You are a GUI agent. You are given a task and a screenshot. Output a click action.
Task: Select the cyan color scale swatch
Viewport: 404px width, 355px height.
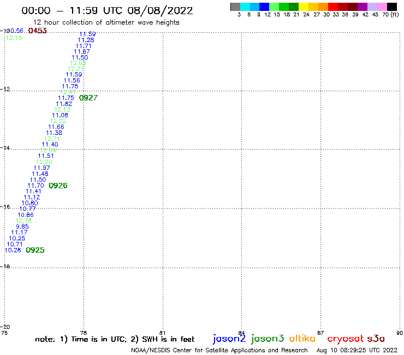[245, 7]
